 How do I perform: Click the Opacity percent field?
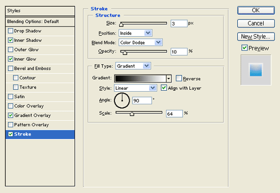click(179, 51)
